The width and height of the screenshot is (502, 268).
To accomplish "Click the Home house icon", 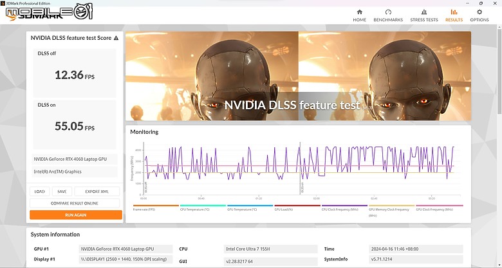I will click(x=360, y=12).
